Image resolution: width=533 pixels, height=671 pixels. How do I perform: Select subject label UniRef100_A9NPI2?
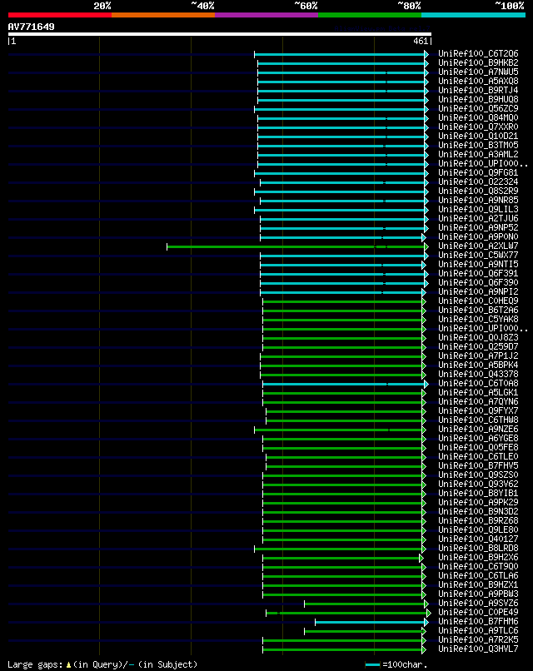pyautogui.click(x=478, y=291)
